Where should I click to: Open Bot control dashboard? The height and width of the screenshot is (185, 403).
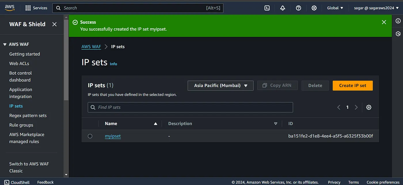pyautogui.click(x=20, y=76)
